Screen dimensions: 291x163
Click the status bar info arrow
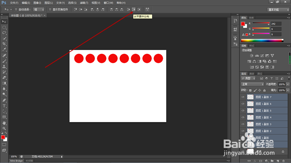(62, 157)
